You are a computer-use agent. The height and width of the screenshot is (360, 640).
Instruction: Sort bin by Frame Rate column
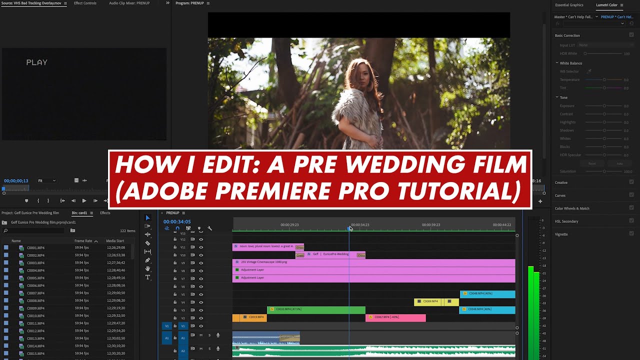point(83,241)
